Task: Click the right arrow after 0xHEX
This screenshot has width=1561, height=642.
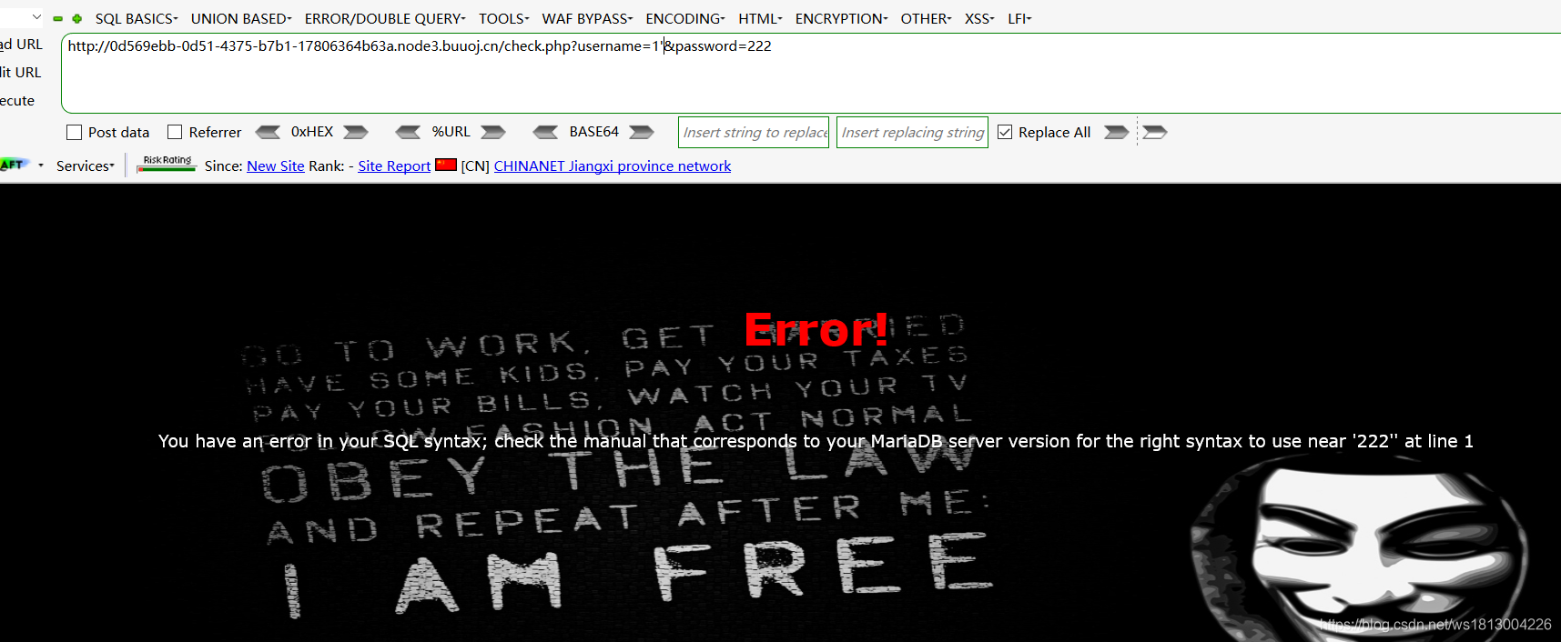Action: (356, 133)
